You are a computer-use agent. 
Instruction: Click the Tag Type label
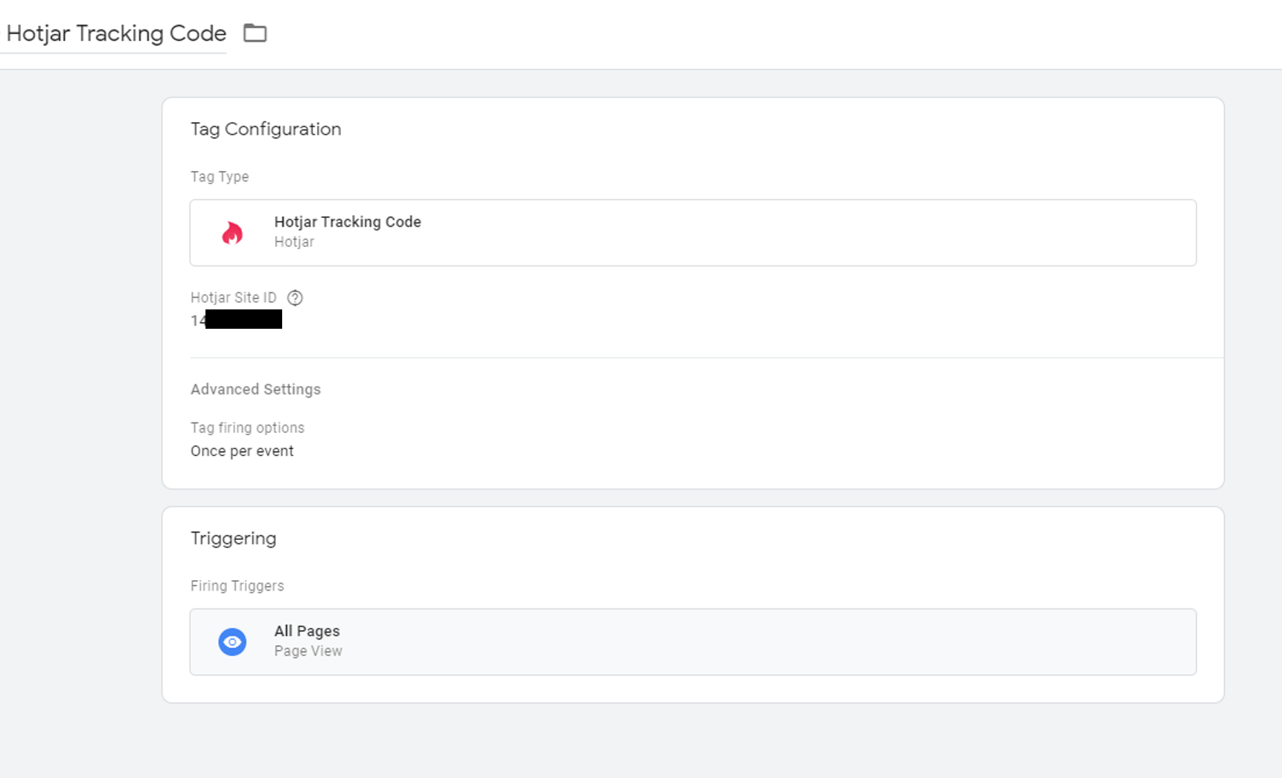coord(220,176)
